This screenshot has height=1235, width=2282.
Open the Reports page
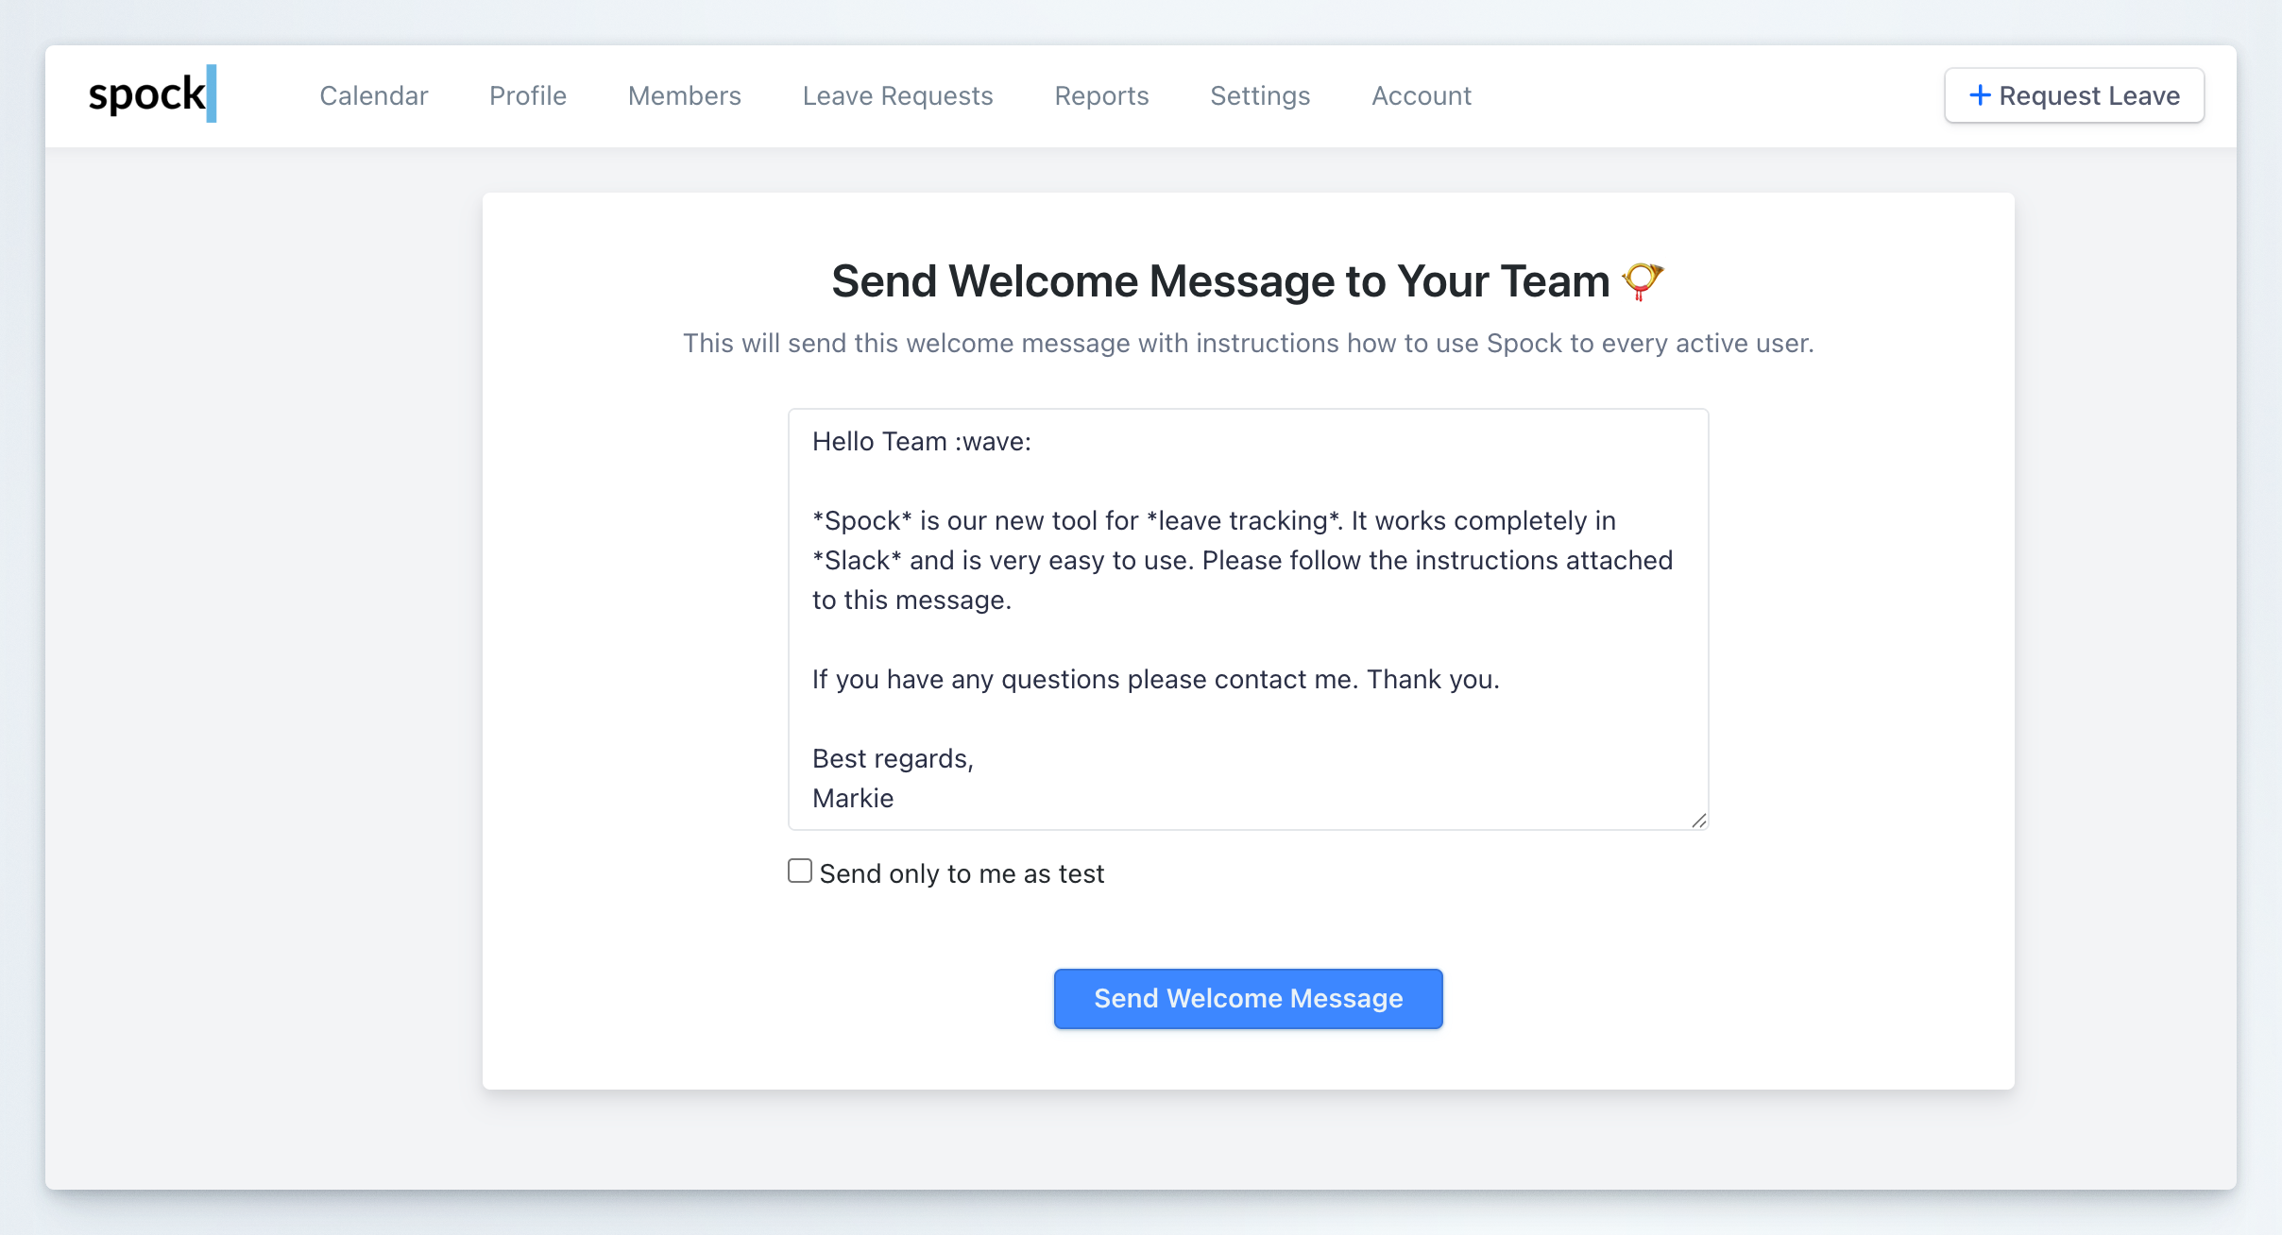[1101, 95]
